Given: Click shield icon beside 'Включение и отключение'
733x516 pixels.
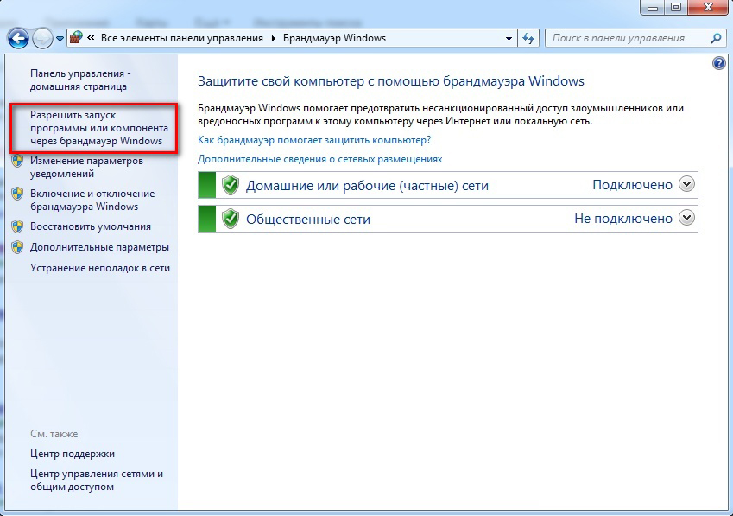Looking at the screenshot, I should click(x=17, y=194).
